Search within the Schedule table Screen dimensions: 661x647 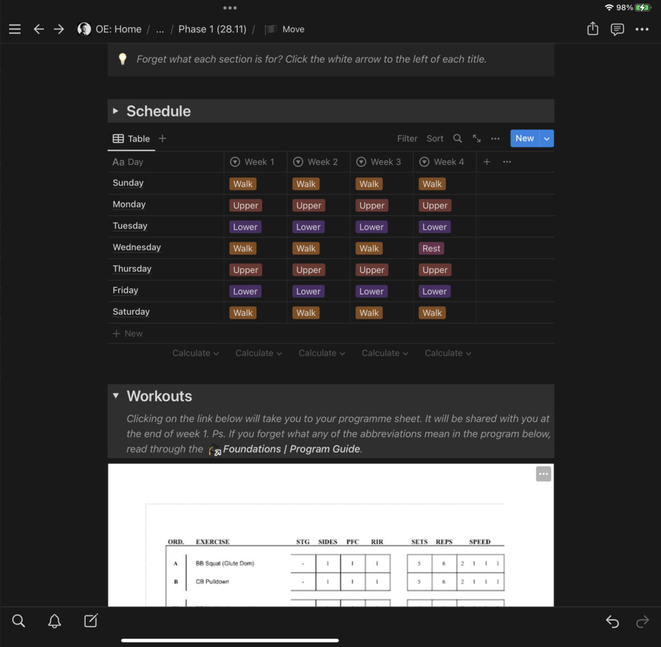(457, 138)
